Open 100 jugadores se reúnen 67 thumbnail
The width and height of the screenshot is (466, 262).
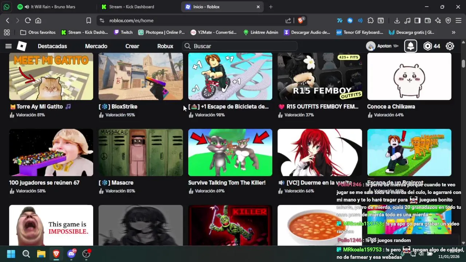(x=51, y=152)
